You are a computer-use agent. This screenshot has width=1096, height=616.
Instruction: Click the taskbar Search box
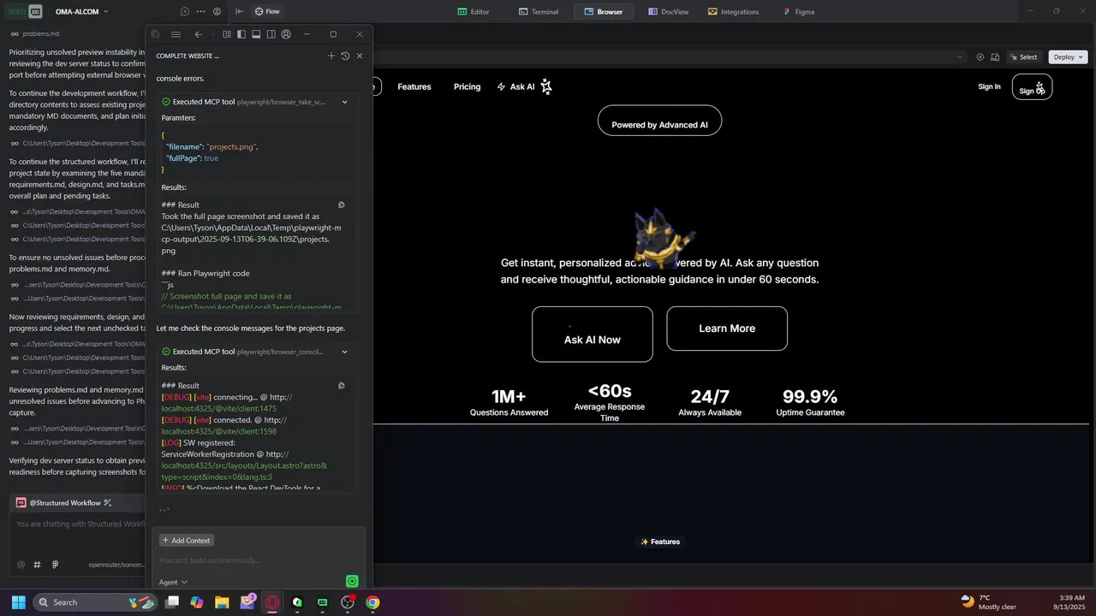click(x=96, y=602)
